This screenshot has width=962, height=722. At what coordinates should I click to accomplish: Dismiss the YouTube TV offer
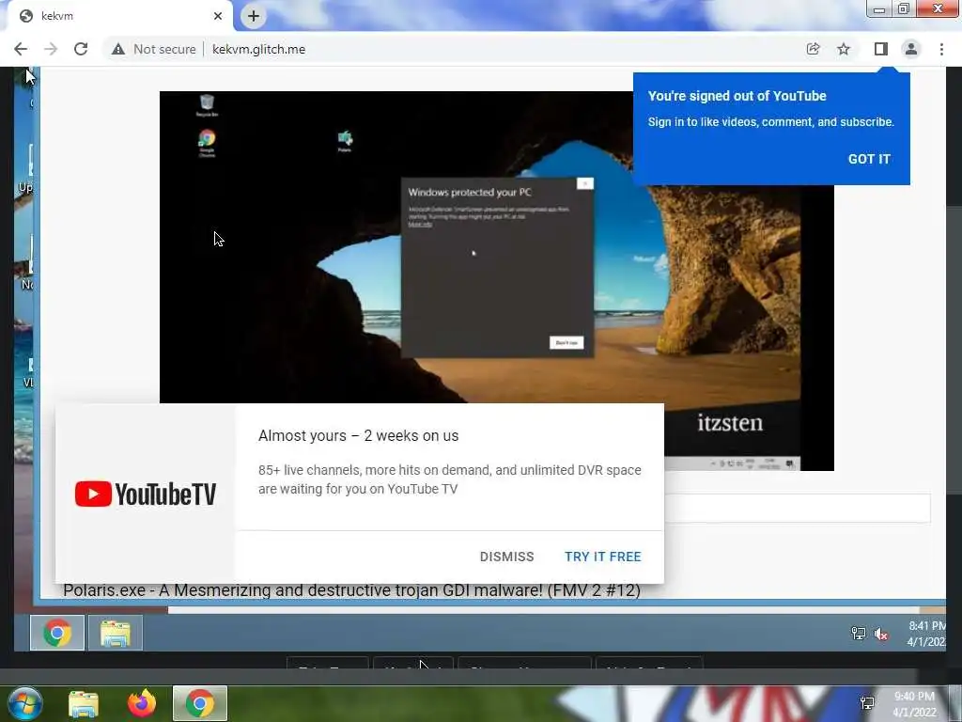(x=506, y=557)
